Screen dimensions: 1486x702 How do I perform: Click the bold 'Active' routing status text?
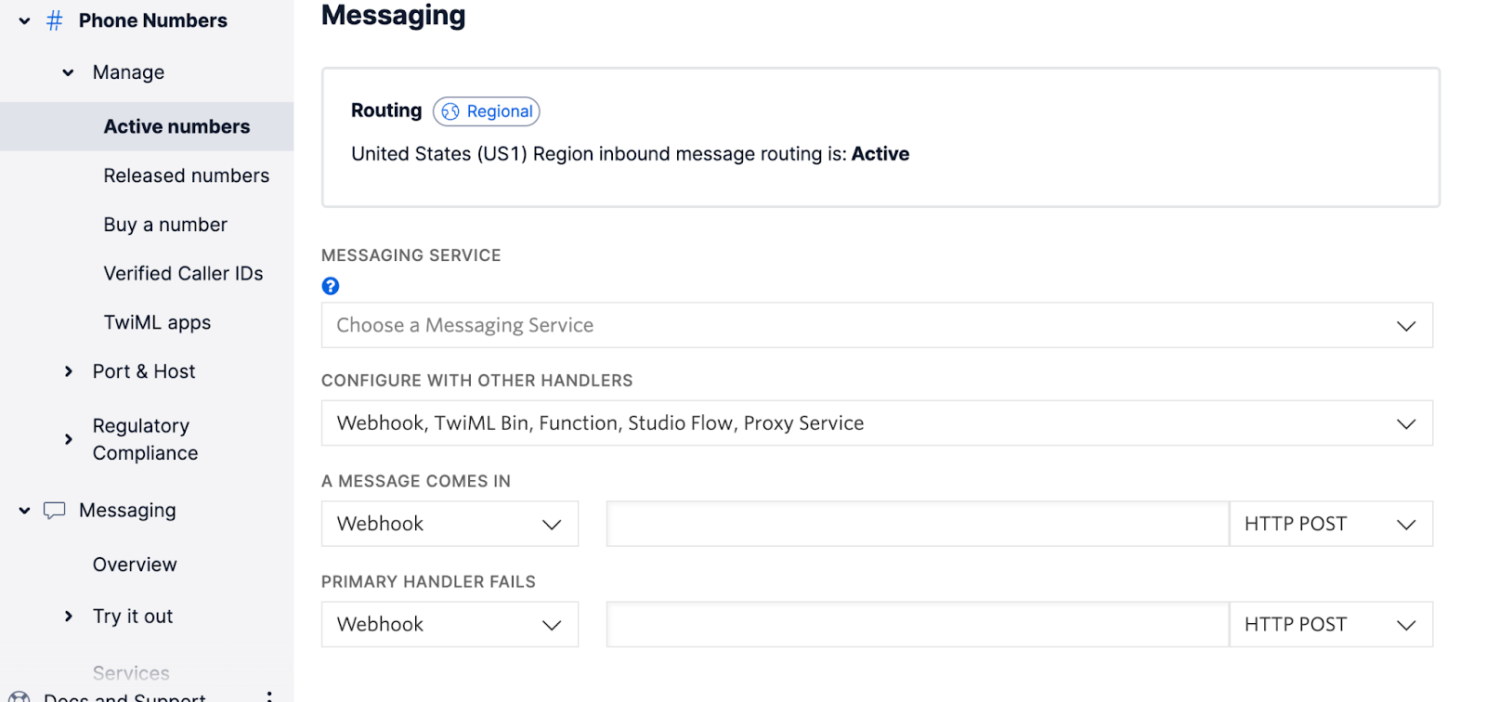pos(880,154)
